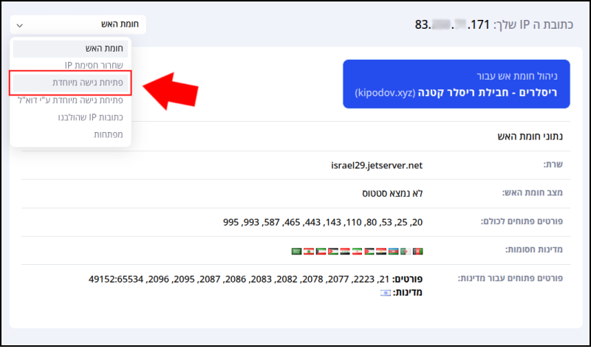The width and height of the screenshot is (591, 363).
Task: Click the red-white-black flag with green stars
Action: [x=345, y=251]
